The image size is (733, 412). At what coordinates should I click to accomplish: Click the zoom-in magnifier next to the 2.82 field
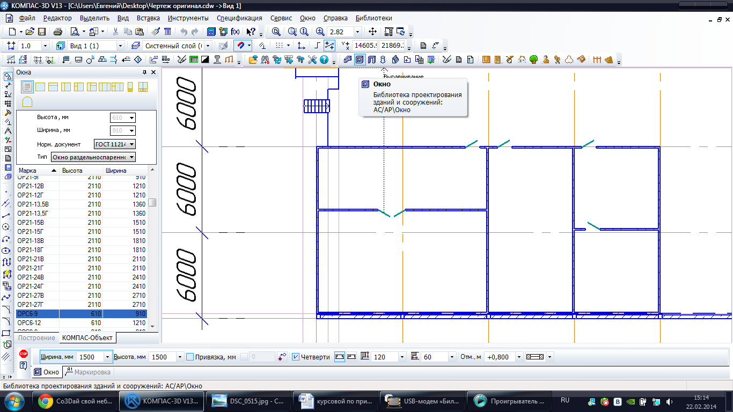320,32
